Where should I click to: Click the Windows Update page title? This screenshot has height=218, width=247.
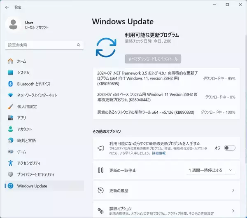click(123, 21)
